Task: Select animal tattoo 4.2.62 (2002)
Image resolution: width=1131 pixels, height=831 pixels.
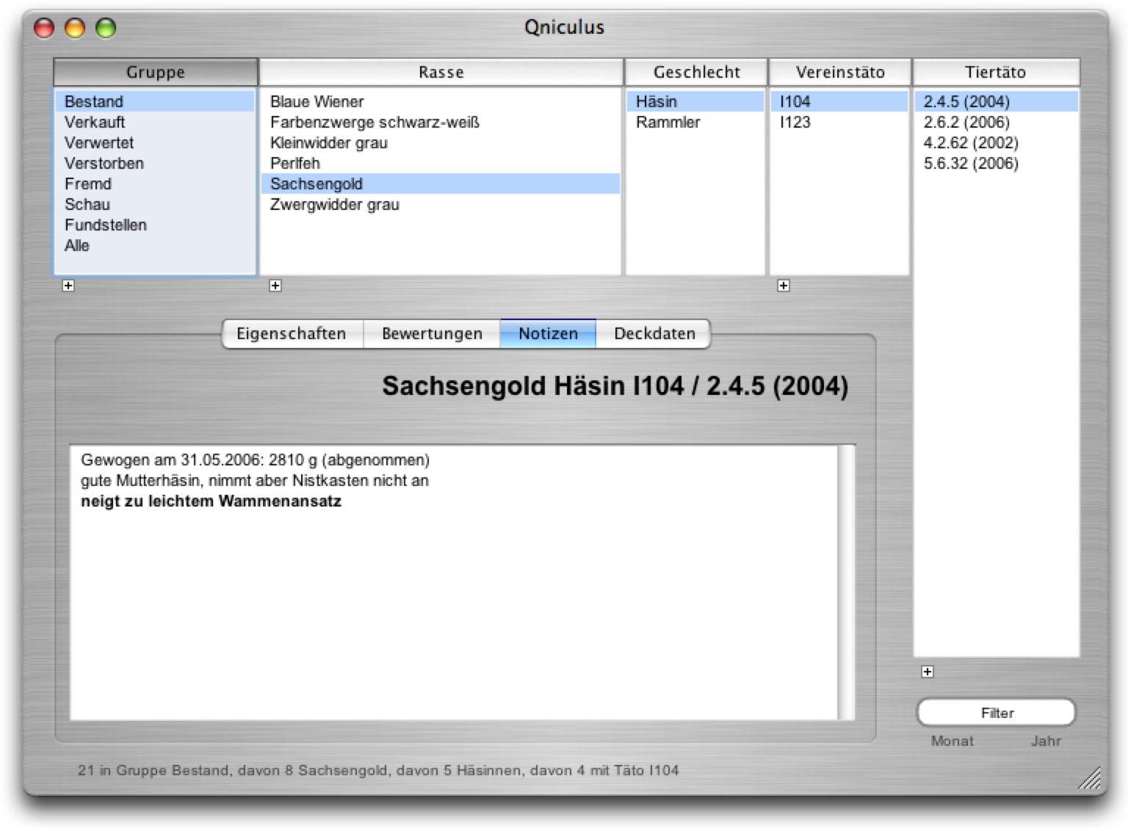Action: 996,142
